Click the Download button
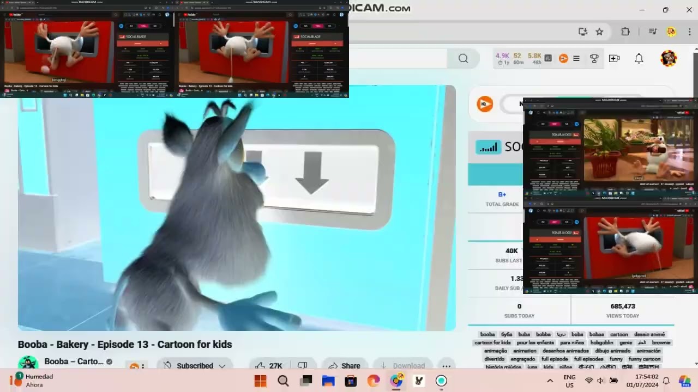Viewport: 698px width, 392px height. tap(402, 366)
